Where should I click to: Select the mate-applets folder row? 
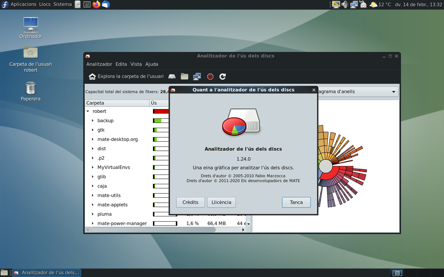click(x=127, y=205)
